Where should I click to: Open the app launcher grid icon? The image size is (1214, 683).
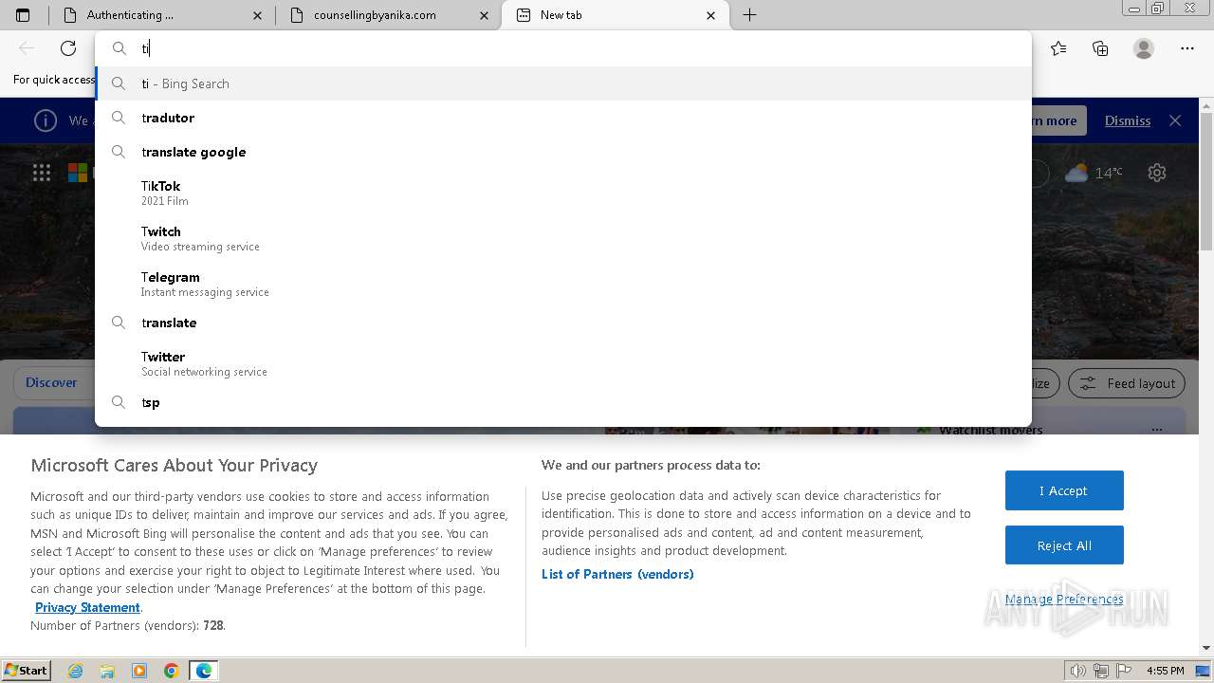42,173
